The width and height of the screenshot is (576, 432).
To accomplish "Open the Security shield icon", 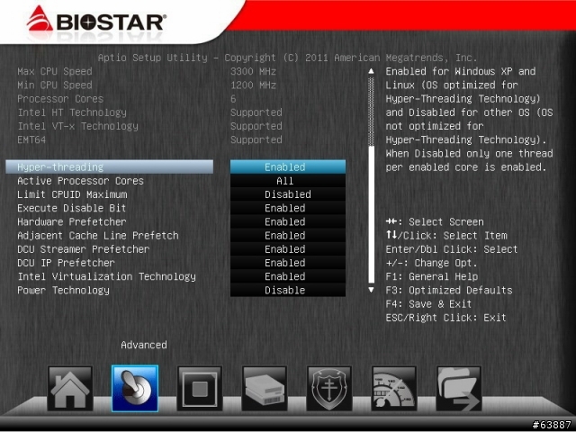I will pos(329,388).
